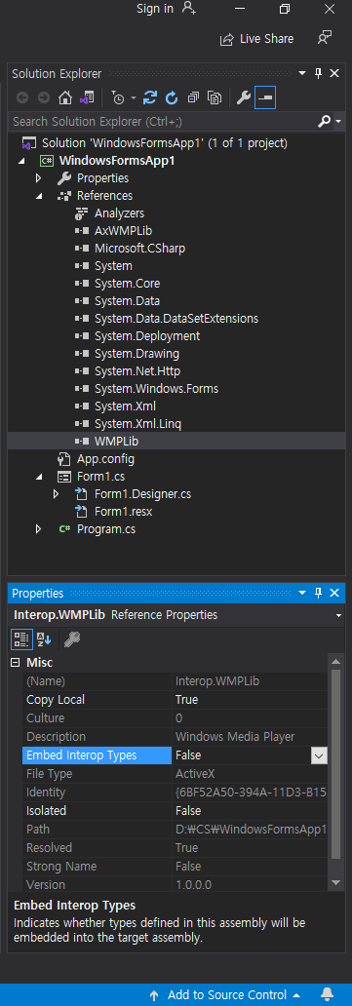352x1006 pixels.
Task: Open the Pending Changes Filter dropdown arrow
Action: pos(133,97)
